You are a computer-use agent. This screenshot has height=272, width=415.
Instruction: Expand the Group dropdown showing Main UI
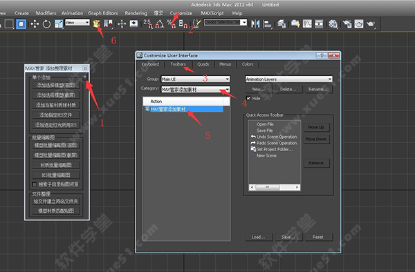pos(195,79)
